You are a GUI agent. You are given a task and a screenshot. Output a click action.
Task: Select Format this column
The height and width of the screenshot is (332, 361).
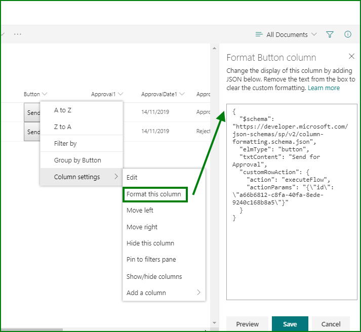pyautogui.click(x=155, y=194)
